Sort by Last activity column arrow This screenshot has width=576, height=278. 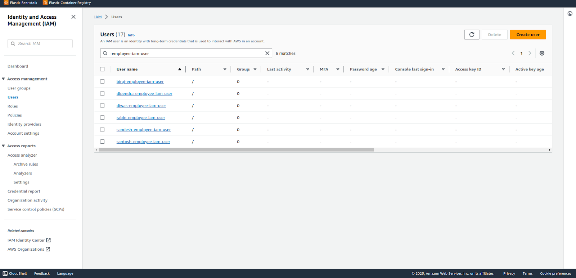[307, 69]
